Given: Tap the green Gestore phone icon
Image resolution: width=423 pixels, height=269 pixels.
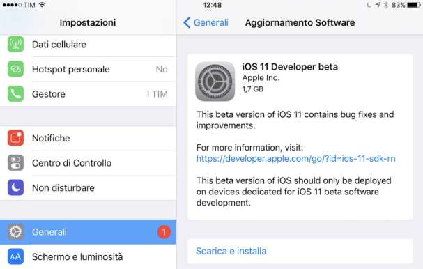Looking at the screenshot, I should (x=15, y=94).
